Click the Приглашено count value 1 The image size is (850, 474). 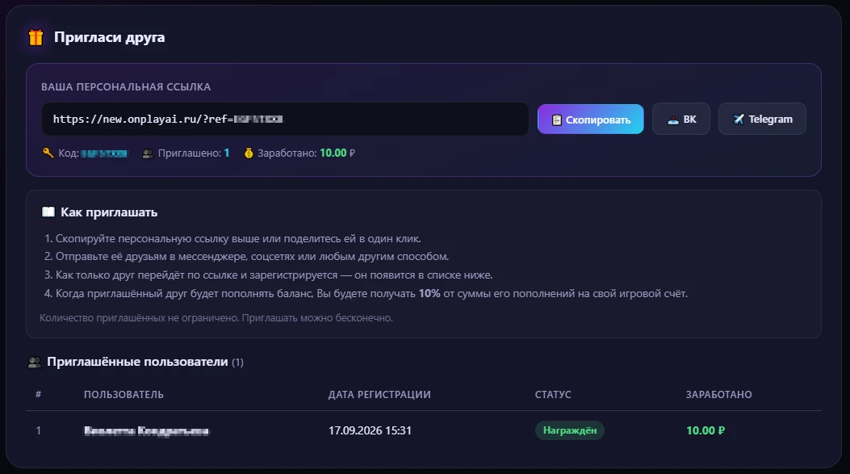[x=227, y=153]
